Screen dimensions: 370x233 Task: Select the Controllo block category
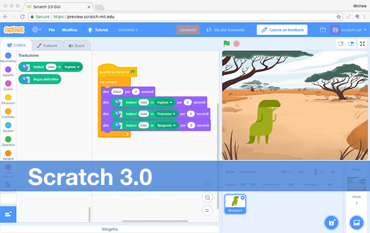8,113
